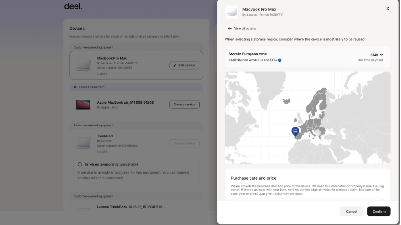Screen dimensions: 401x225
Task: Click the Cancel button
Action: (x=351, y=211)
